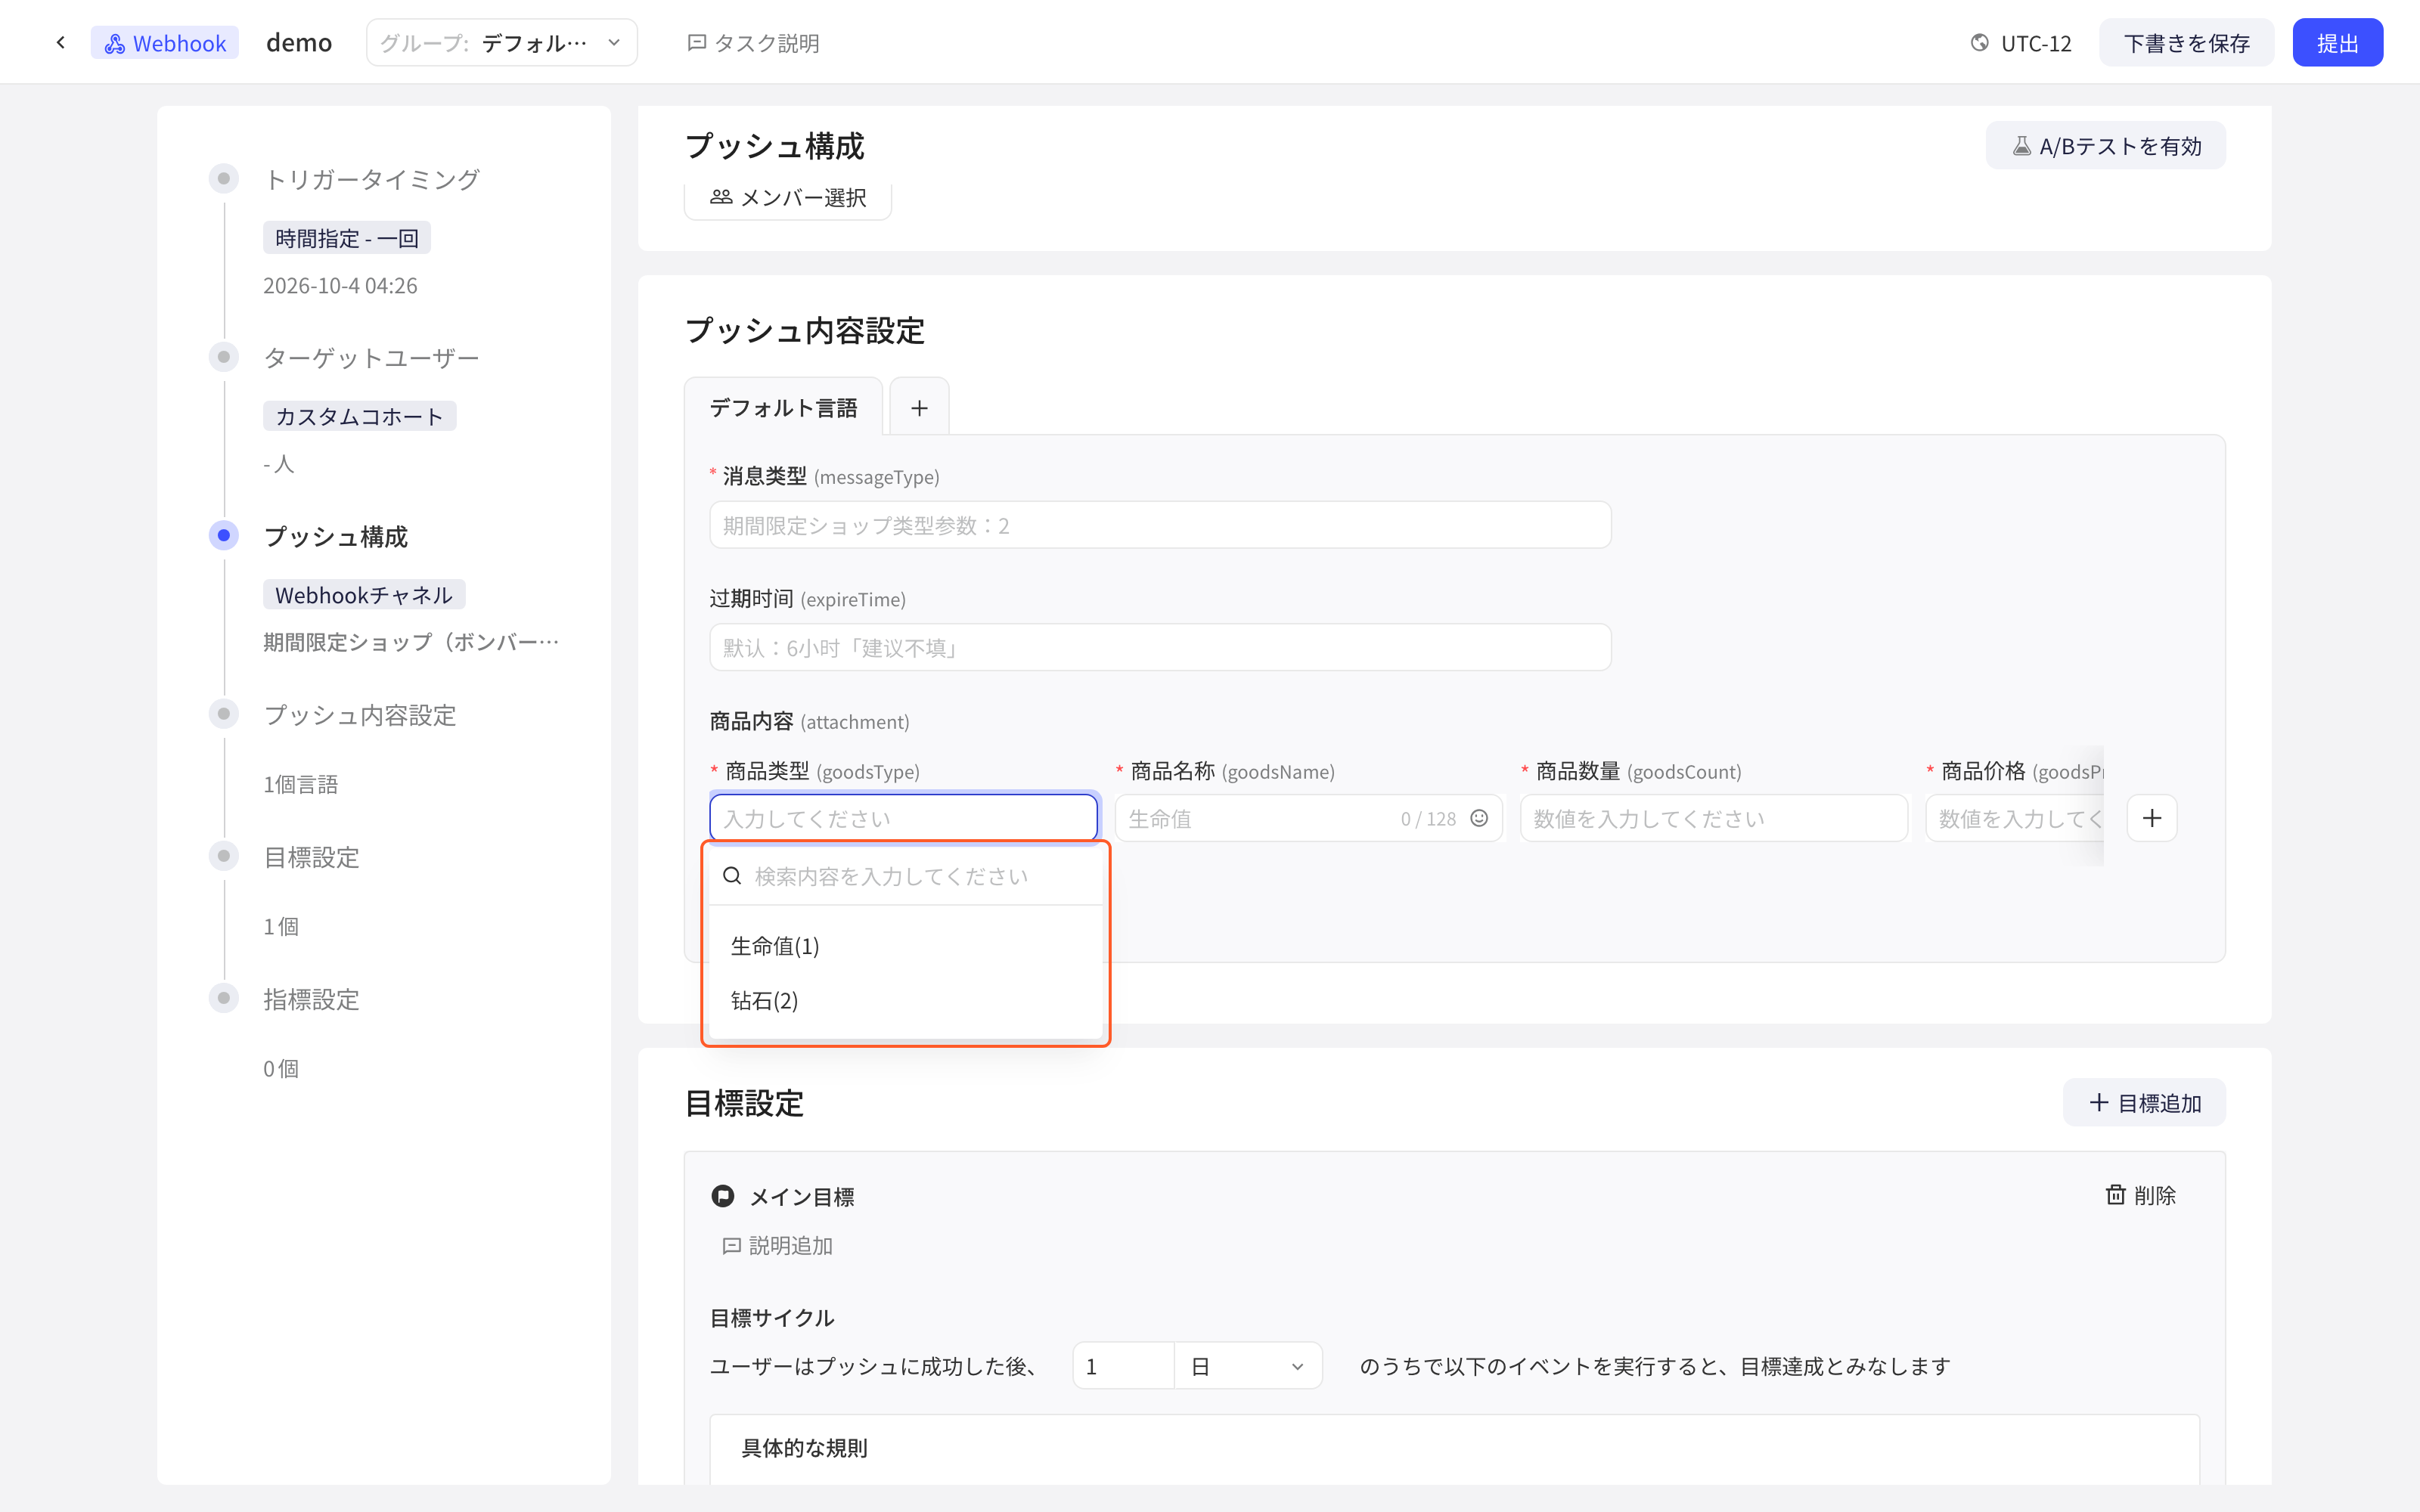2420x1512 pixels.
Task: Click the 説明追加 link
Action: 778,1246
